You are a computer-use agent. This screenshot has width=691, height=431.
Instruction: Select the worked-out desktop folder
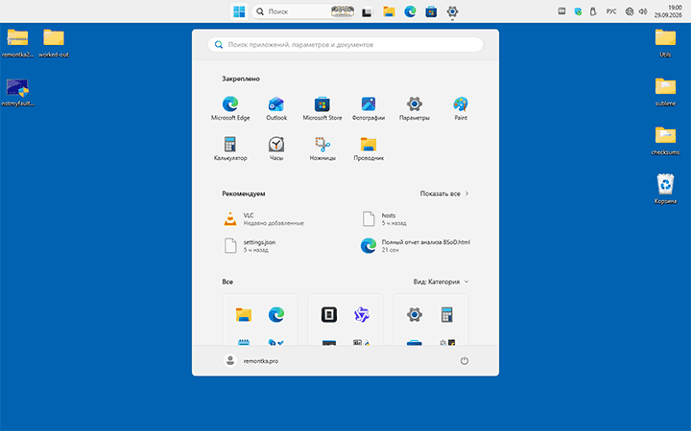click(x=54, y=43)
